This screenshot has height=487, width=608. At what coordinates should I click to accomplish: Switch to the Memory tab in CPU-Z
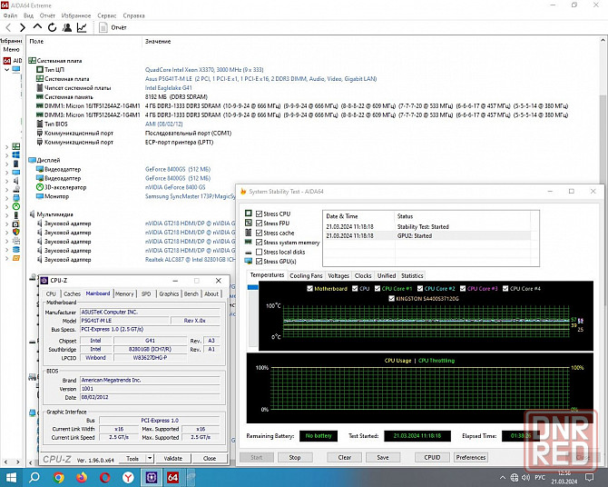[124, 293]
